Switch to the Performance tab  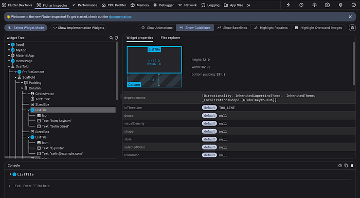[84, 5]
